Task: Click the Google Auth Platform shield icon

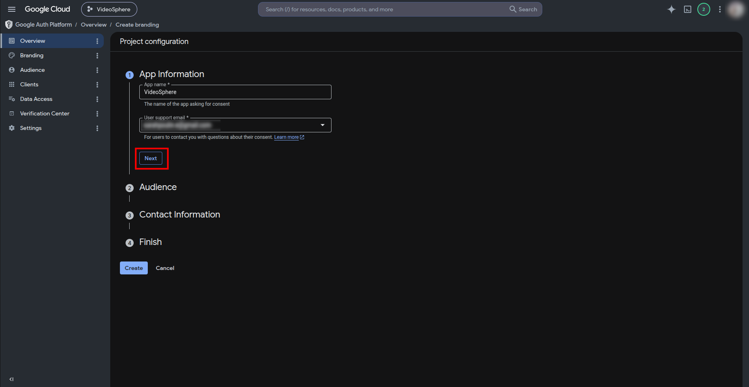Action: [8, 25]
